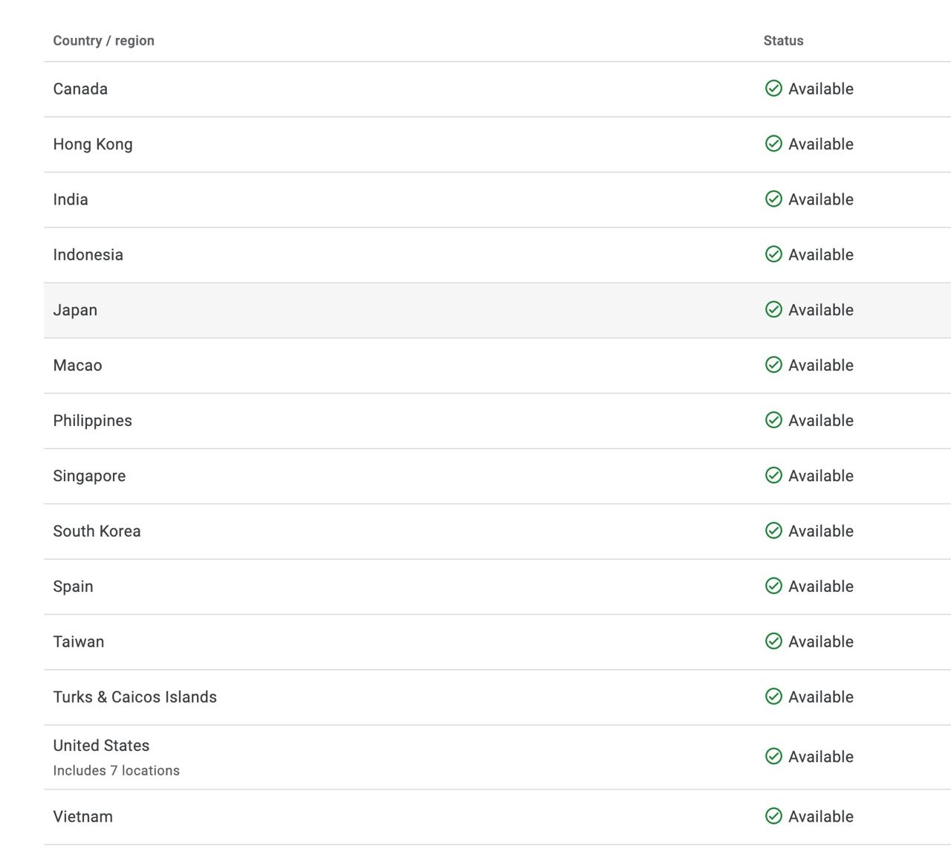Click the Available status icon for Hong Kong
This screenshot has height=852, width=951.
tap(773, 143)
